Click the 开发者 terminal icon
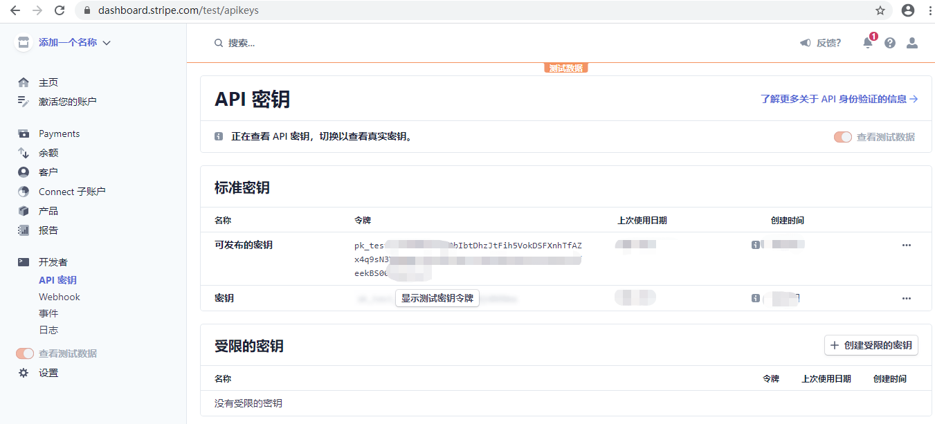935x424 pixels. pos(24,262)
